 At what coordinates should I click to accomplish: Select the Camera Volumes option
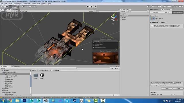(99, 43)
